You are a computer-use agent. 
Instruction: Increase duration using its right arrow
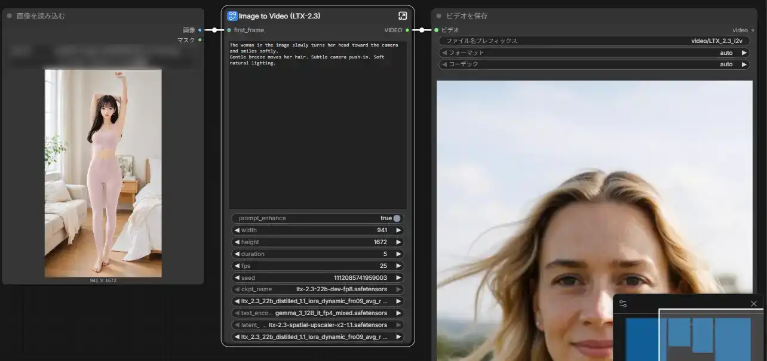[x=398, y=254]
